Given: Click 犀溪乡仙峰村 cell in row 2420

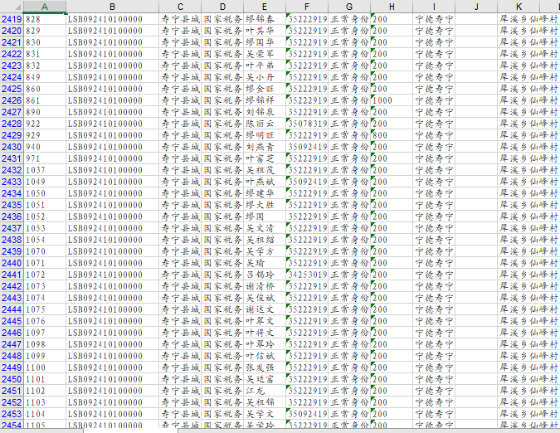Looking at the screenshot, I should coord(528,31).
